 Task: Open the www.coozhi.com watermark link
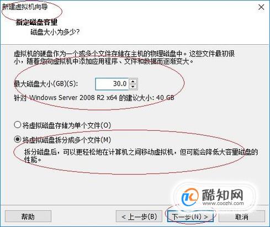tap(223, 203)
